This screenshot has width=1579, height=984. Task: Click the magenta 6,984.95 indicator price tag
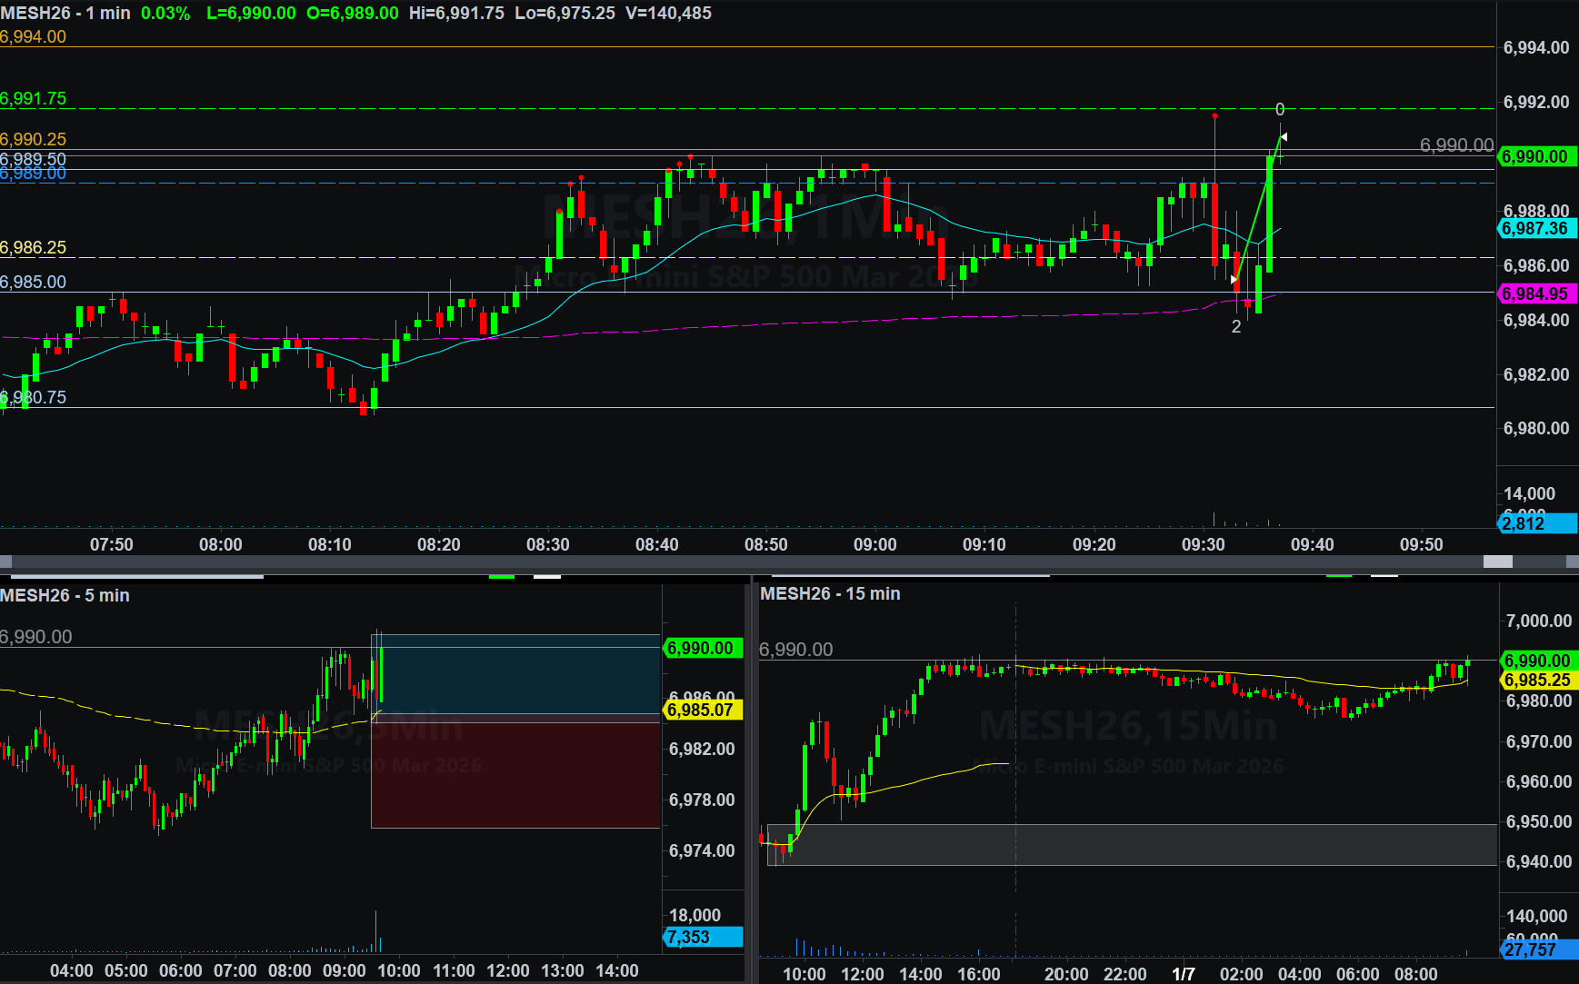coord(1535,293)
